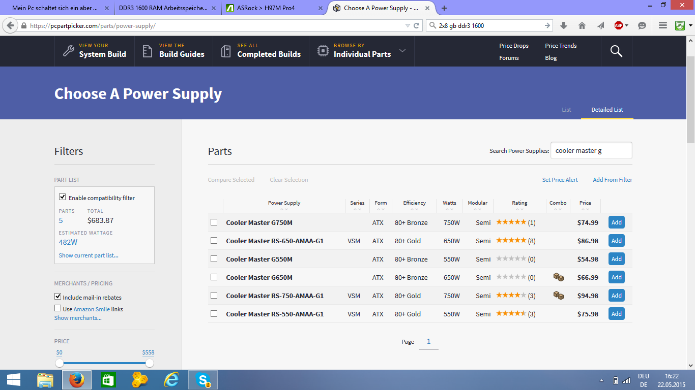Click the Individual Parts chip icon
Screen dimensions: 695x390
point(323,51)
